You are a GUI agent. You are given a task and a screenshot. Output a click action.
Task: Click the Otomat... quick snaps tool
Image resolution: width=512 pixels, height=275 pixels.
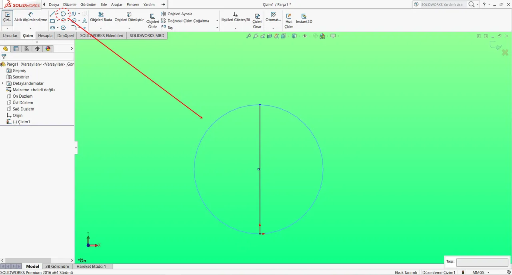[x=273, y=17]
